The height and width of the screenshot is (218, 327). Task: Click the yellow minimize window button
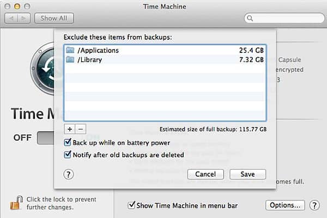click(x=17, y=7)
